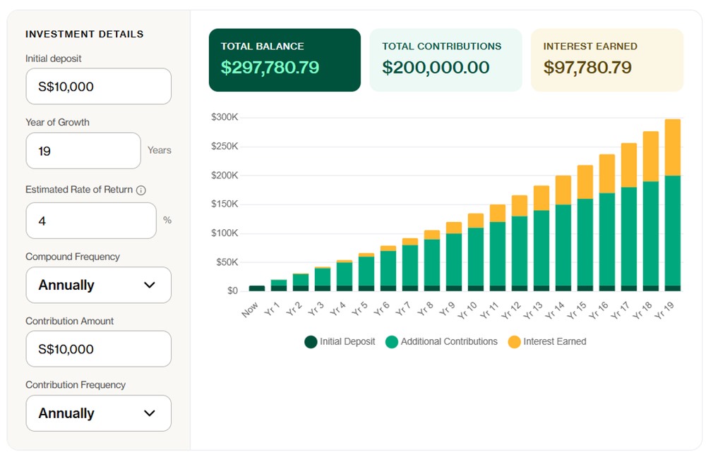Open the Compound Frequency dropdown
The height and width of the screenshot is (452, 706).
99,285
